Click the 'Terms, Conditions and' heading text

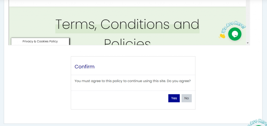(127, 24)
